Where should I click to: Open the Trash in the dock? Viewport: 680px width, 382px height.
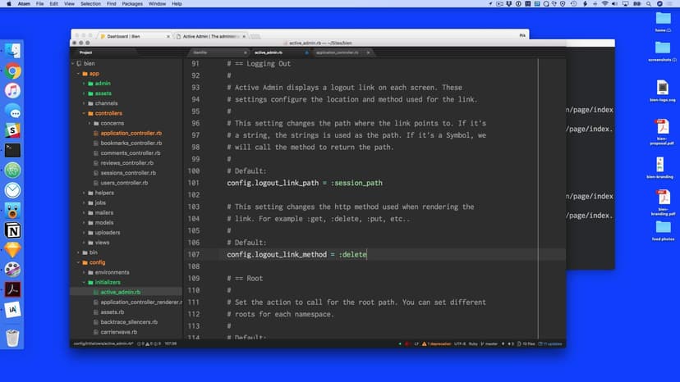(13, 337)
